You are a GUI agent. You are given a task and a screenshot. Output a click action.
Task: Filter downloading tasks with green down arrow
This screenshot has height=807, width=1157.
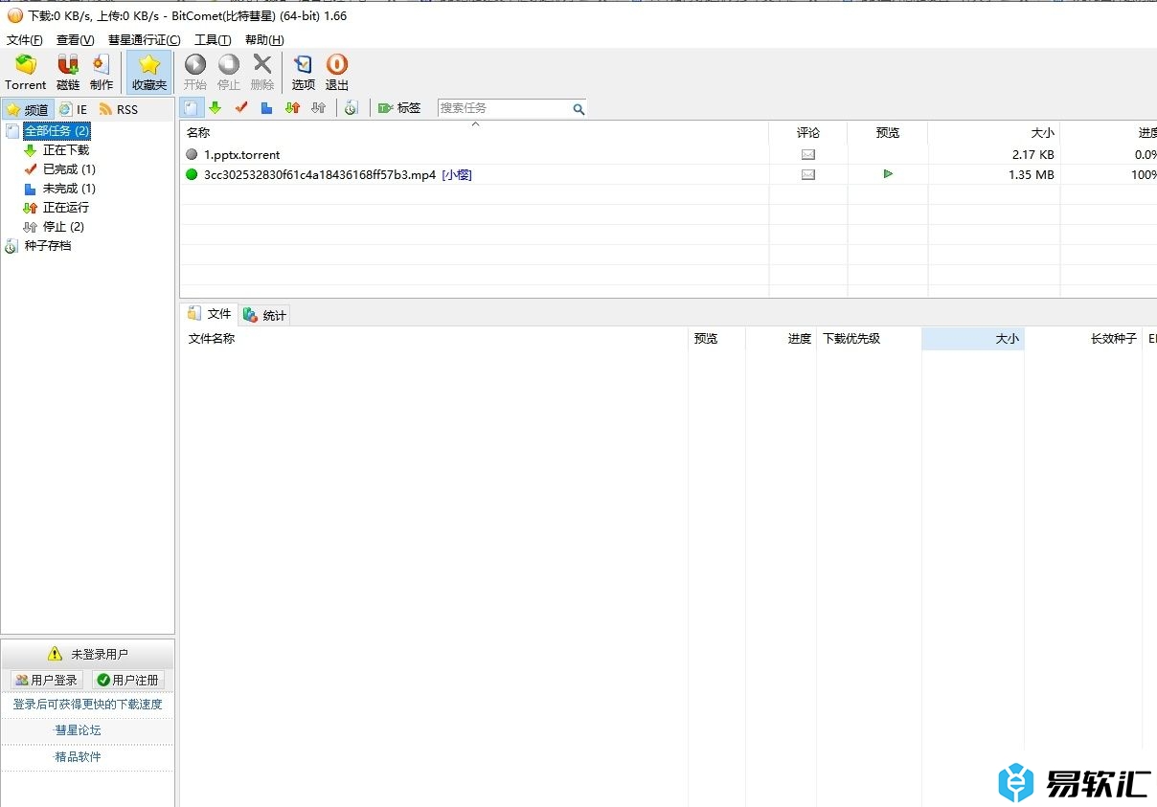[x=216, y=108]
